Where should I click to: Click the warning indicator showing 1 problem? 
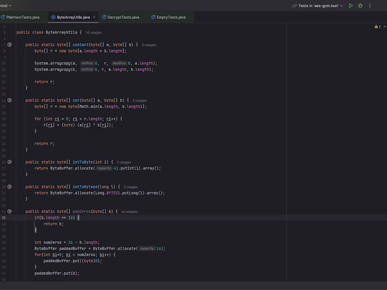pos(377,27)
